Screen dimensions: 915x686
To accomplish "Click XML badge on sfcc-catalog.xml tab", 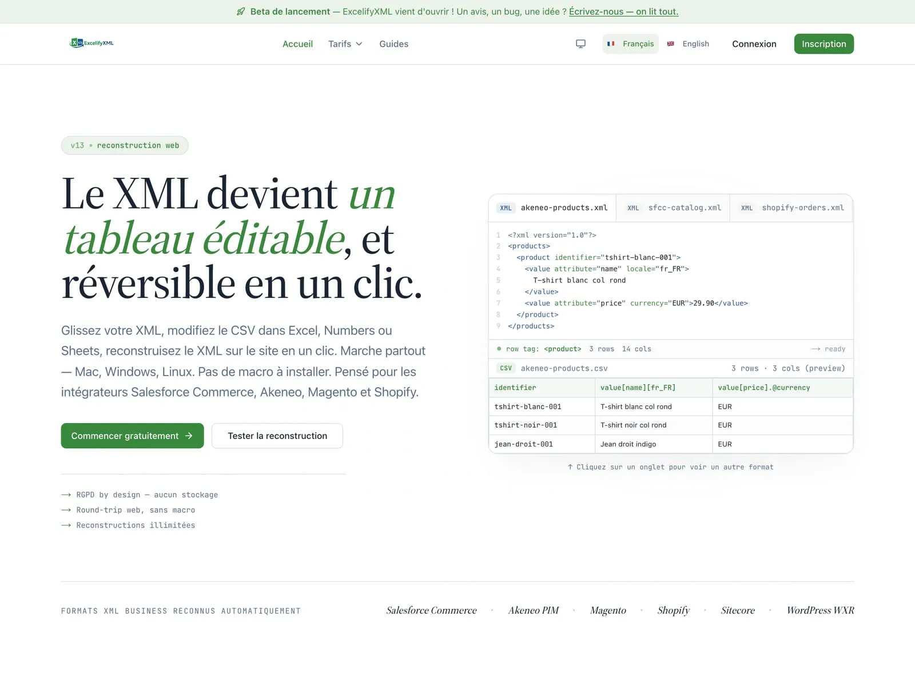I will 633,208.
